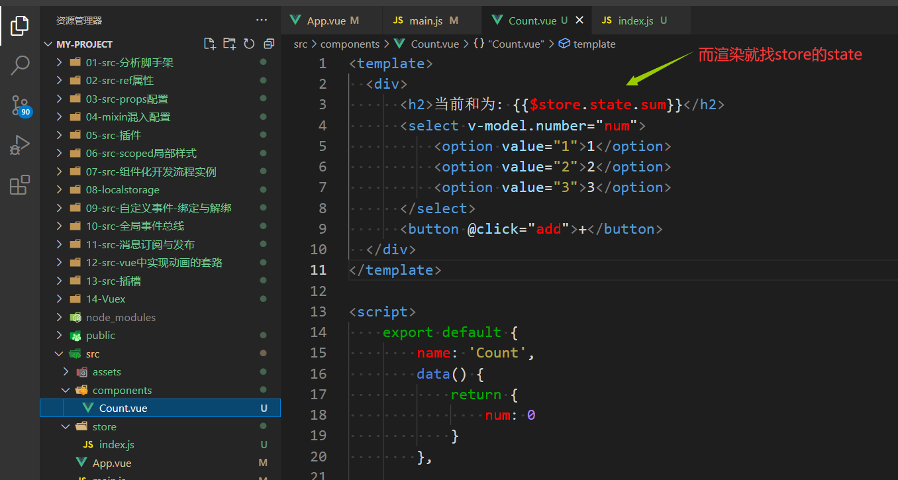This screenshot has height=480, width=898.
Task: Expand the 01-src-分析脚手架 folder
Action: tap(60, 62)
